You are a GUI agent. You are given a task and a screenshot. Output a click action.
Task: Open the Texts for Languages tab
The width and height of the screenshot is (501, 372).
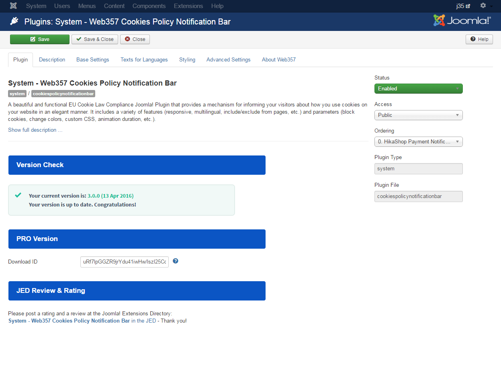(x=144, y=59)
